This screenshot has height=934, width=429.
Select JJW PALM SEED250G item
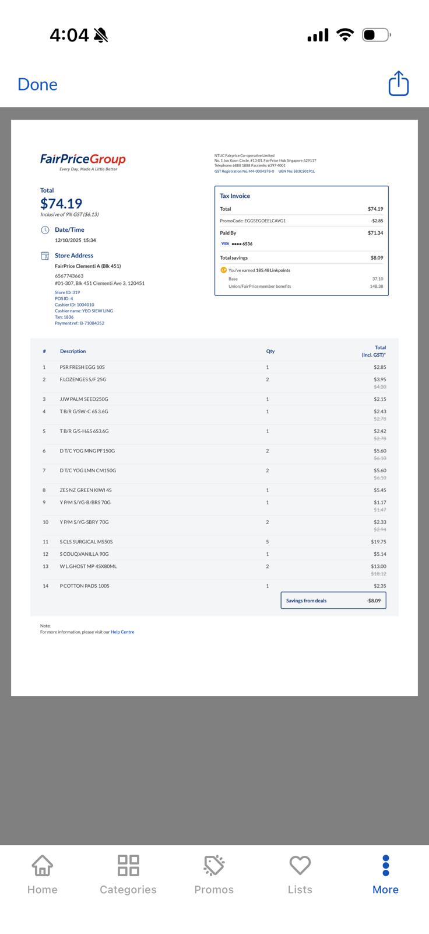tap(84, 399)
